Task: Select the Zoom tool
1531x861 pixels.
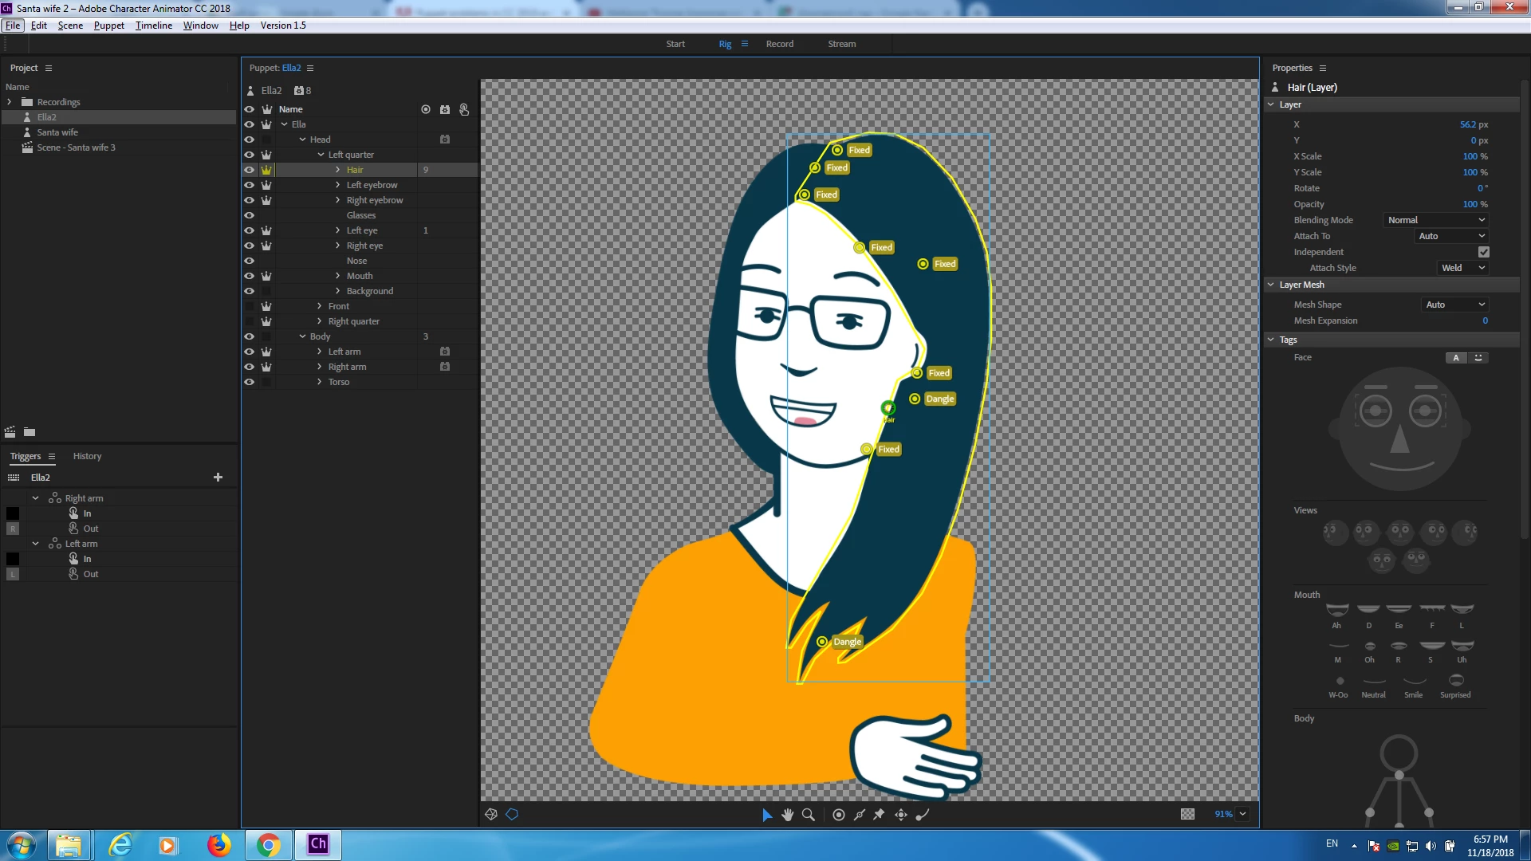Action: click(x=808, y=814)
